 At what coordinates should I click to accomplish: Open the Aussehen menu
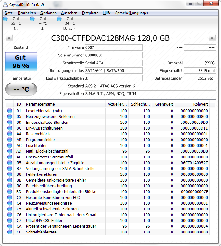click(69, 13)
